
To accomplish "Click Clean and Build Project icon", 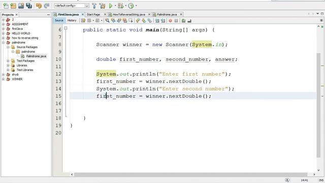I will point(103,6).
